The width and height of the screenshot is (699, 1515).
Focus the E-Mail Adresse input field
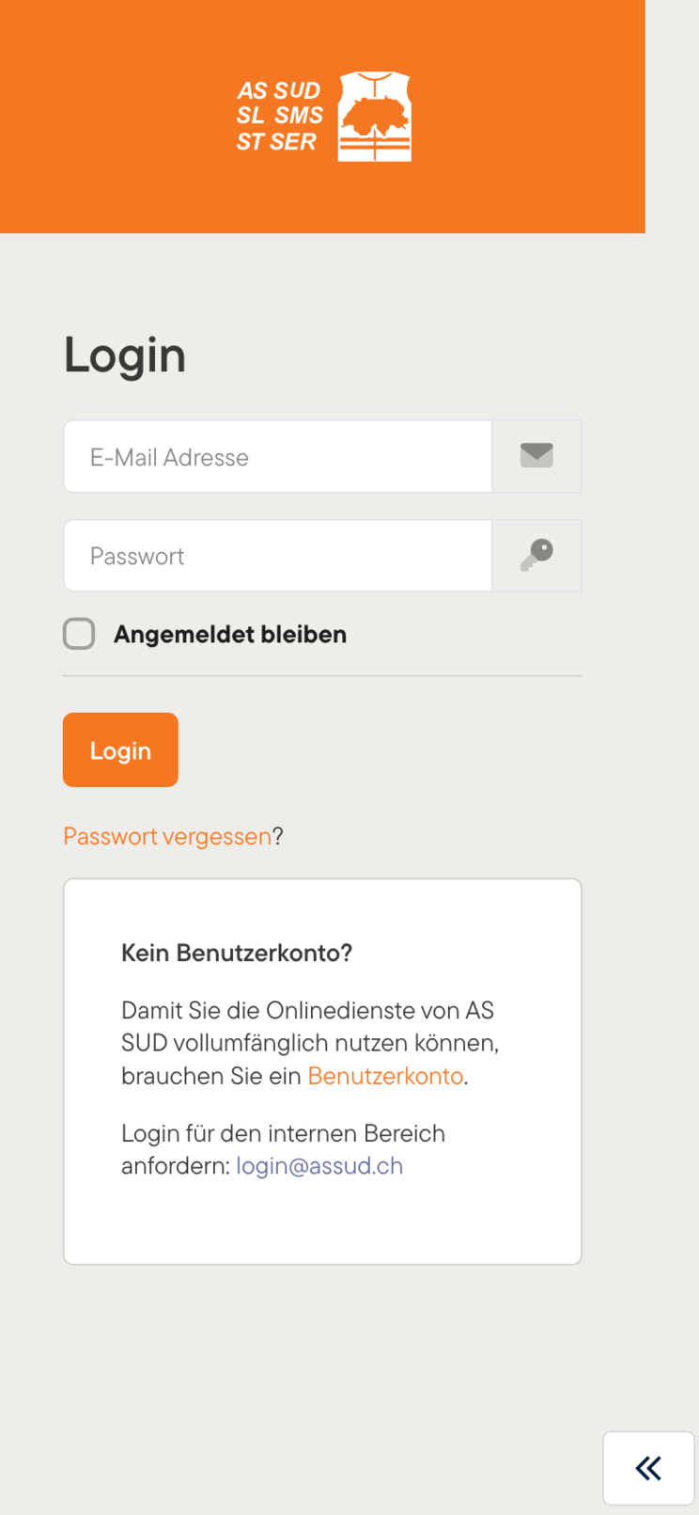tap(277, 457)
